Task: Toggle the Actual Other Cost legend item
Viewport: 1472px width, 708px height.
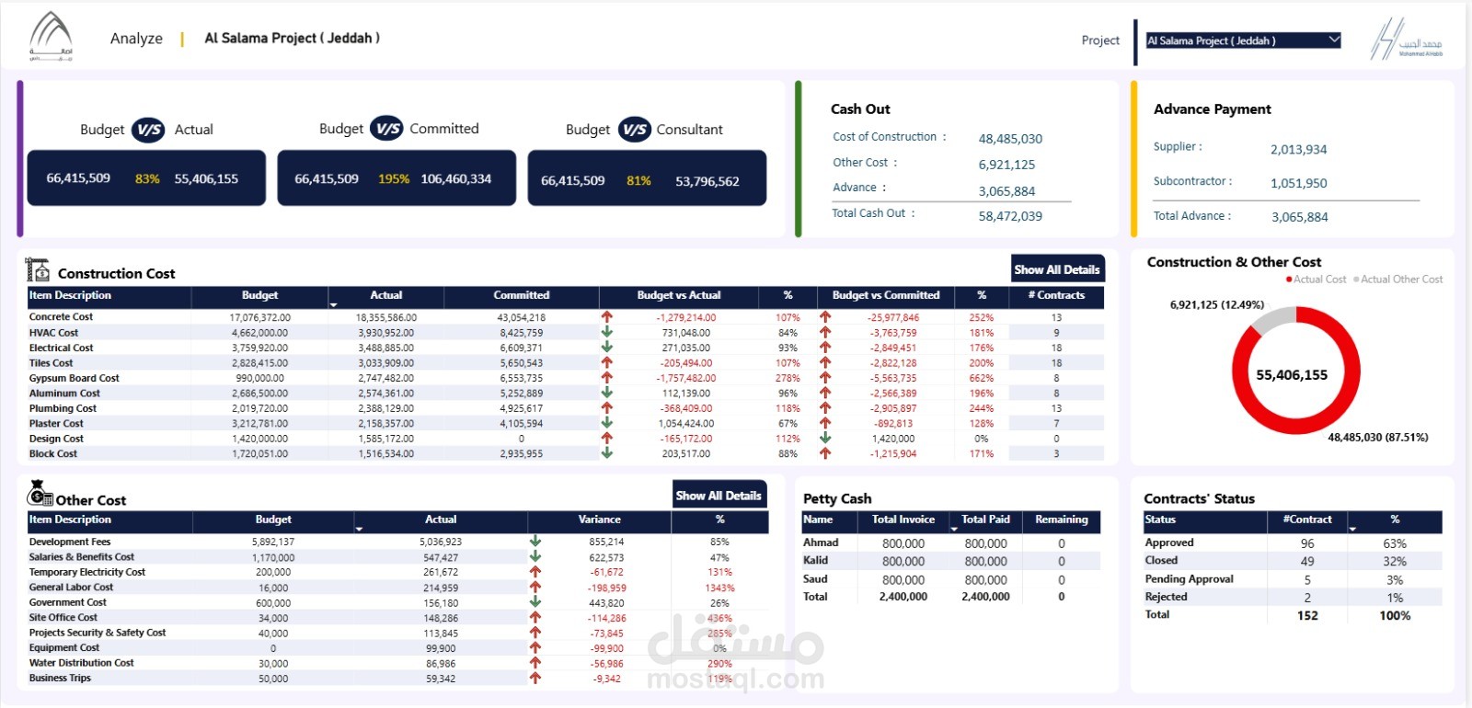Action: [1397, 280]
